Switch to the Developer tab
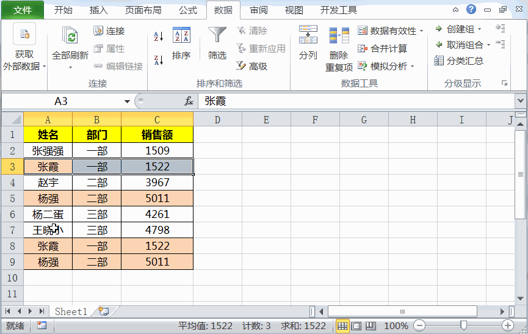Image resolution: width=528 pixels, height=334 pixels. (x=338, y=10)
